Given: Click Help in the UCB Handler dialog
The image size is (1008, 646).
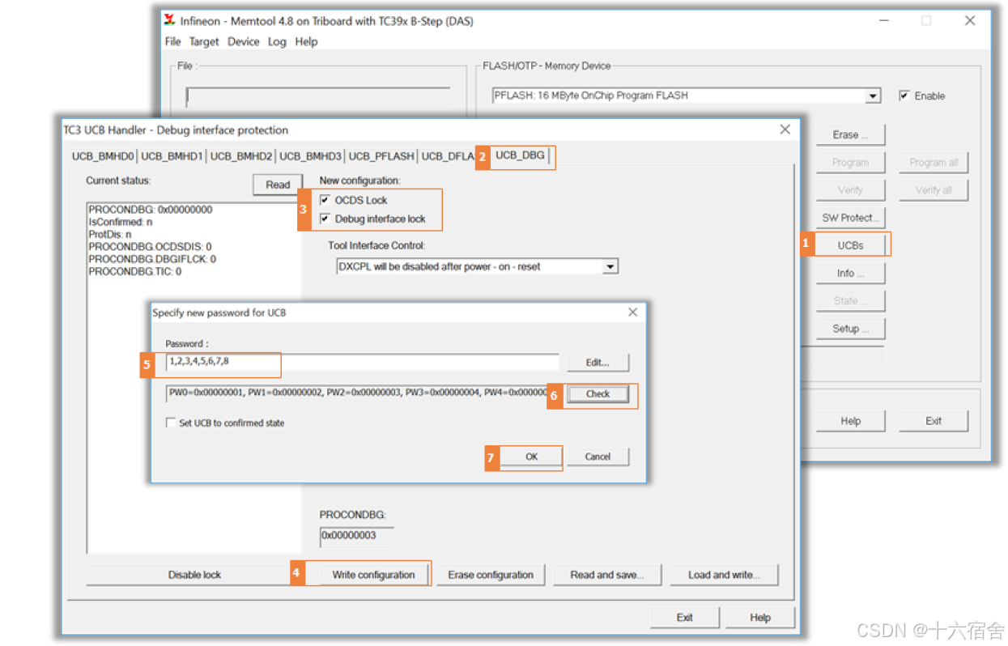Looking at the screenshot, I should 759,618.
